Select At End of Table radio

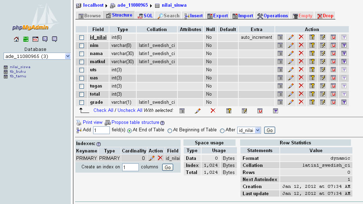click(x=129, y=131)
